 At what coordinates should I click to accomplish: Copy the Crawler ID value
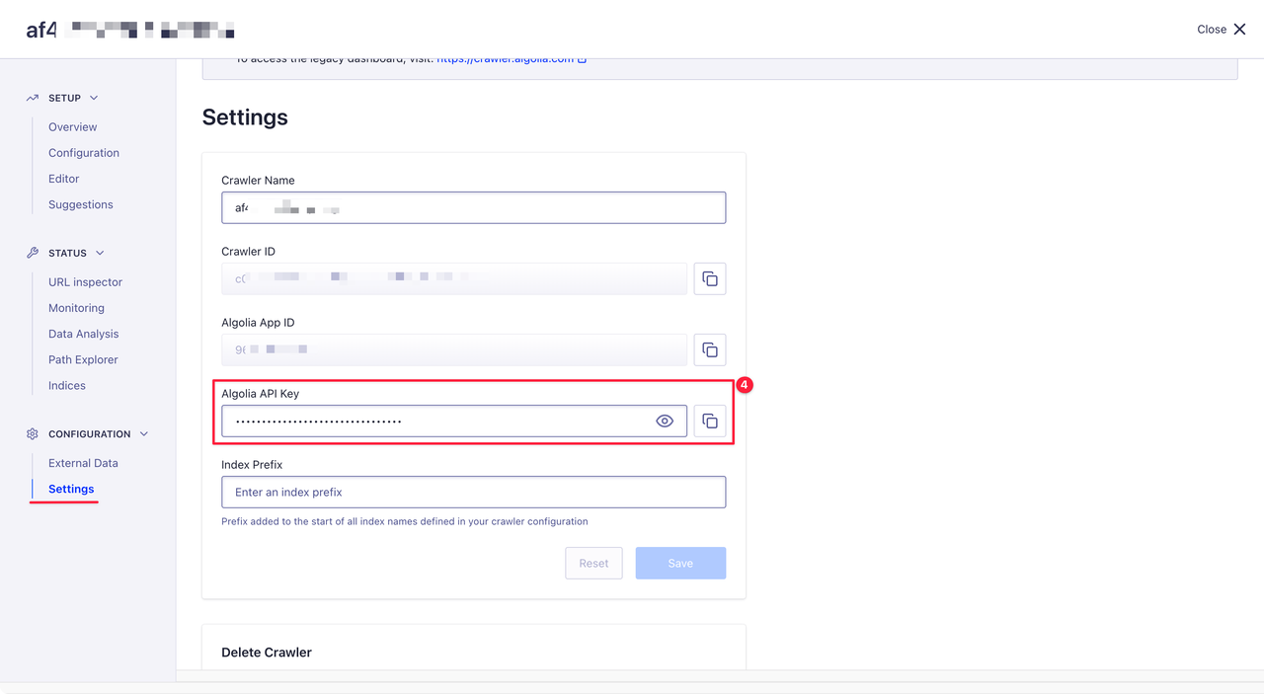710,278
